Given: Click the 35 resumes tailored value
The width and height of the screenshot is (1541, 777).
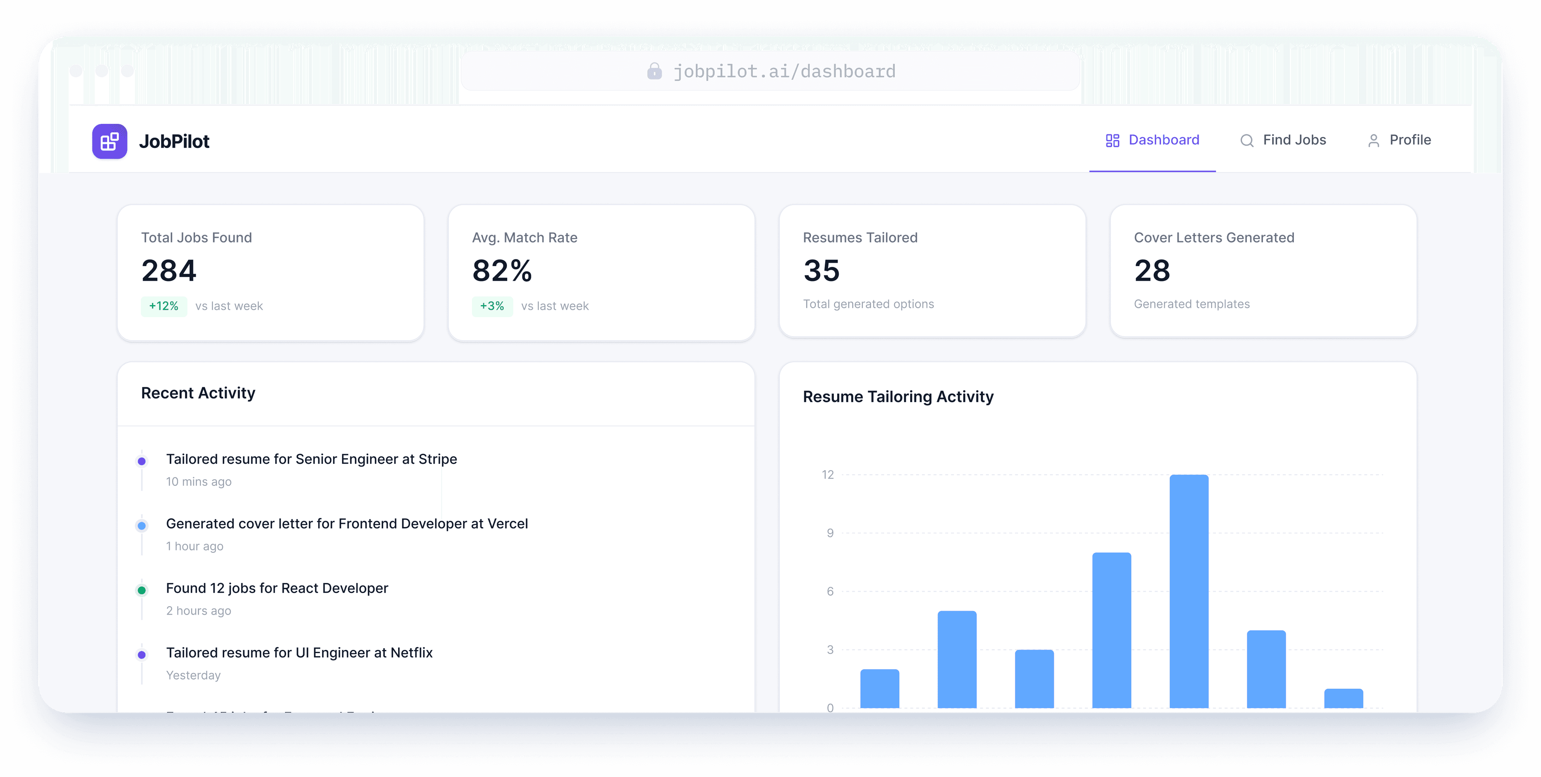Looking at the screenshot, I should coord(821,271).
